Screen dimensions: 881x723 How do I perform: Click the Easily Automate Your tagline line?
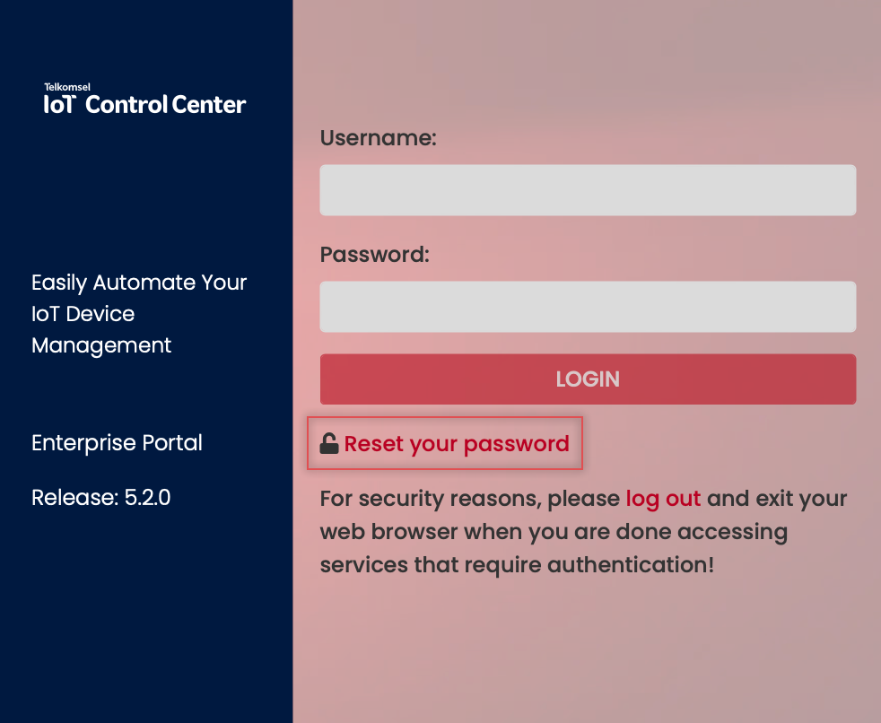click(x=139, y=283)
